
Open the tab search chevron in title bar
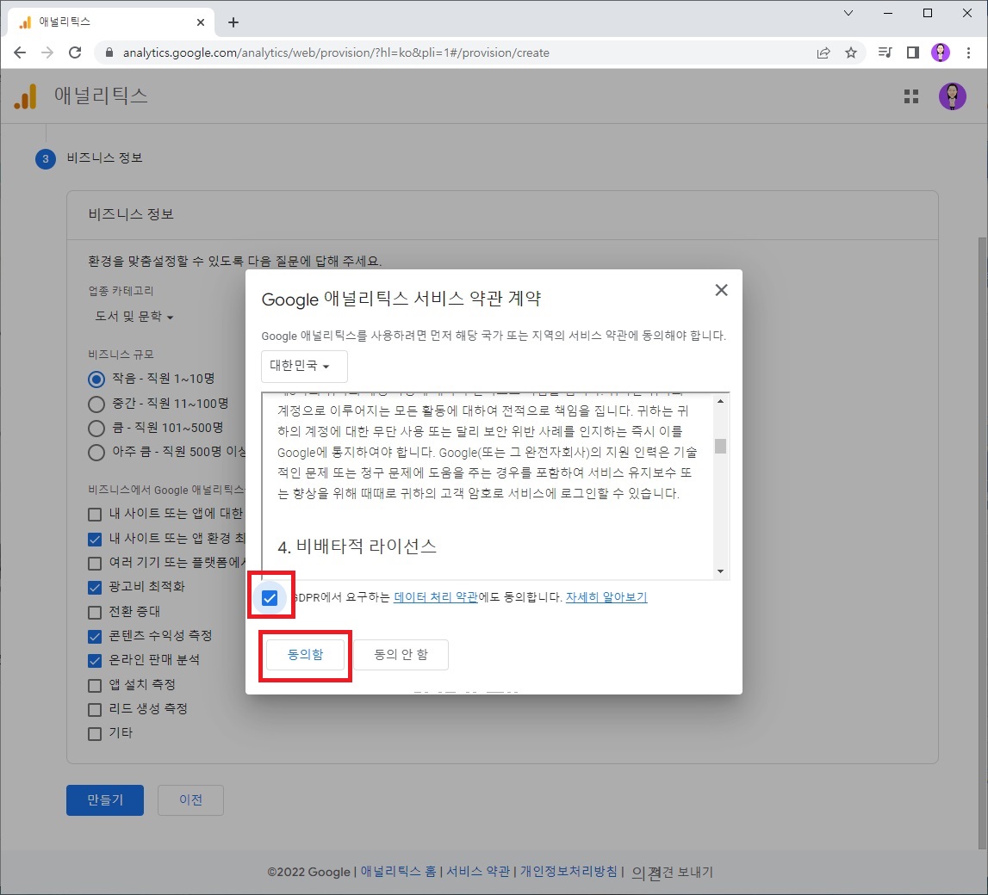pyautogui.click(x=848, y=13)
